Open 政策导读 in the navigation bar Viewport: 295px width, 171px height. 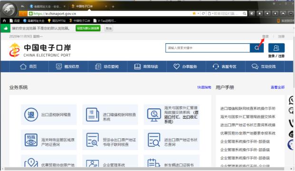[146, 66]
